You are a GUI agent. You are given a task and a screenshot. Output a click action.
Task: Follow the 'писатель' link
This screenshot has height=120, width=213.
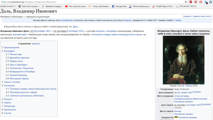tap(100, 31)
